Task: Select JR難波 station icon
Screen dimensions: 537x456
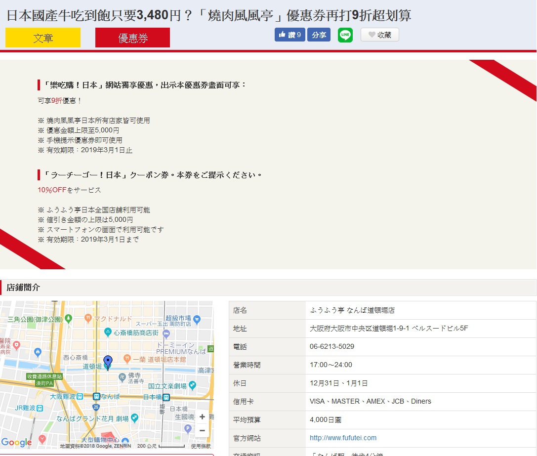Action: pyautogui.click(x=40, y=408)
